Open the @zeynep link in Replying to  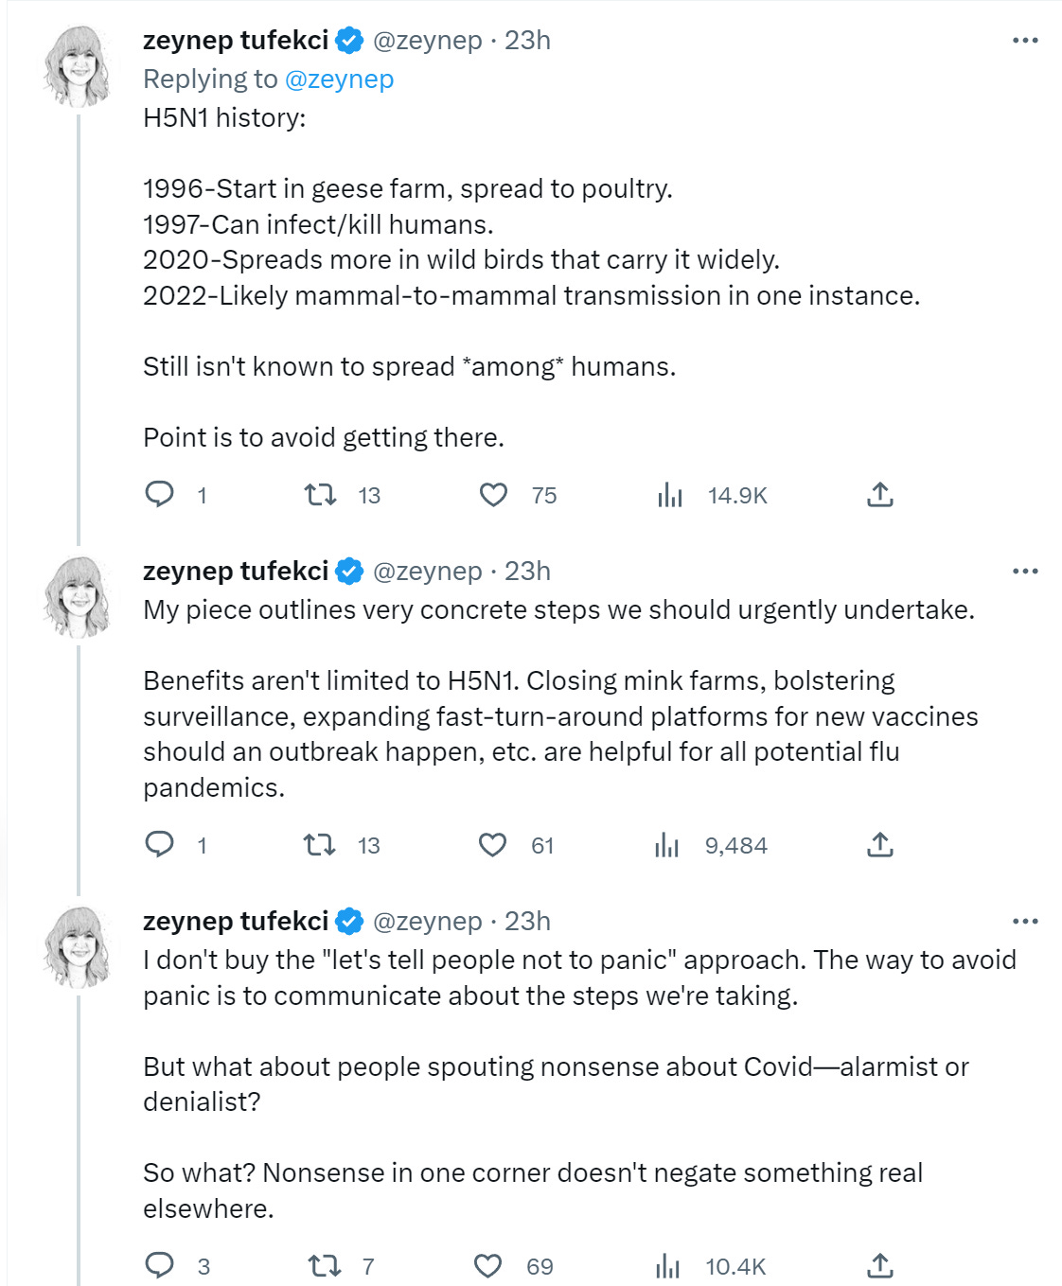[x=339, y=79]
